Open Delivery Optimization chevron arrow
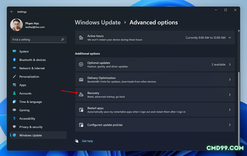247x156 pixels. (230, 79)
